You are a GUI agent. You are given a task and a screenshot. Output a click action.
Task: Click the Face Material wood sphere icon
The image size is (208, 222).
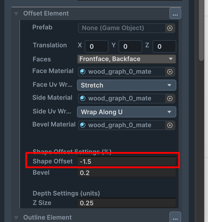tap(83, 72)
